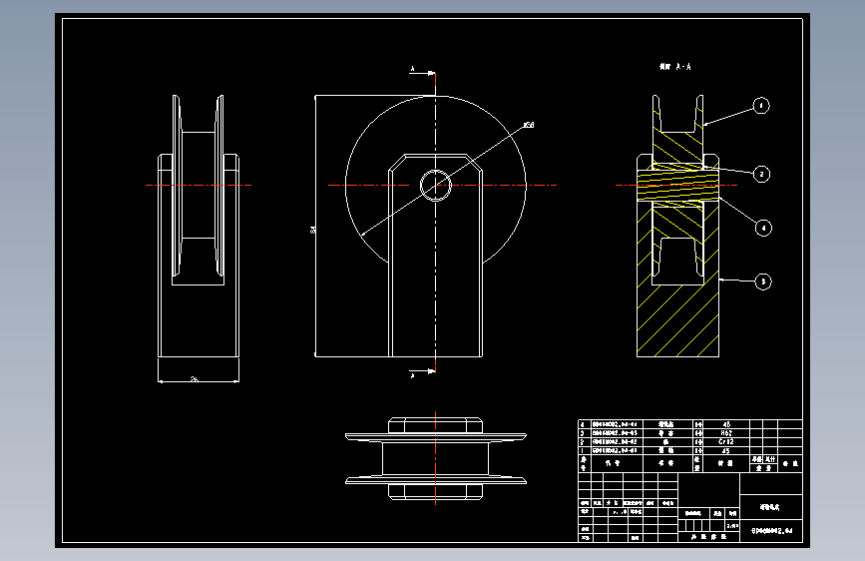Select the lowest part balloon on the section view
This screenshot has width=865, height=561.
(x=763, y=281)
